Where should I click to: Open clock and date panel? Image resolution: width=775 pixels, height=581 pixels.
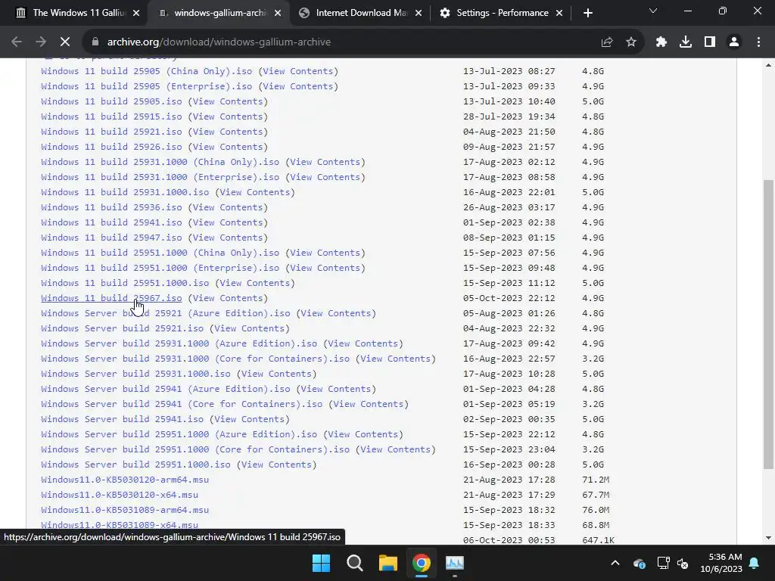click(x=721, y=563)
